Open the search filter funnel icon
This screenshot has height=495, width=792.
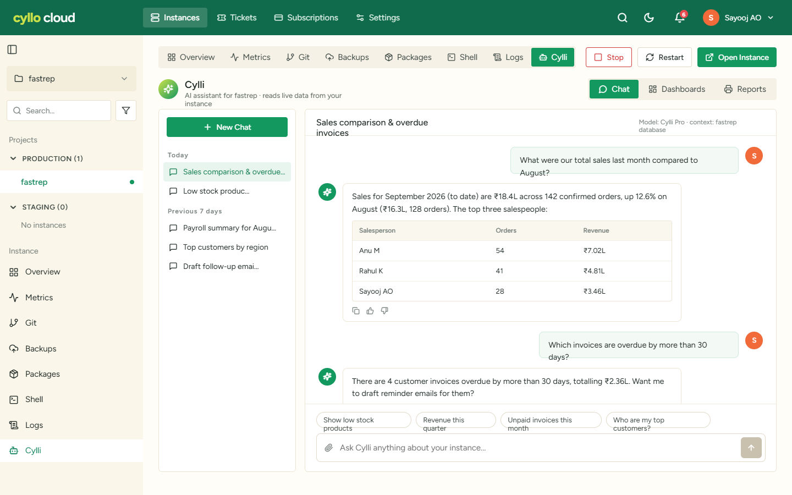pos(126,111)
